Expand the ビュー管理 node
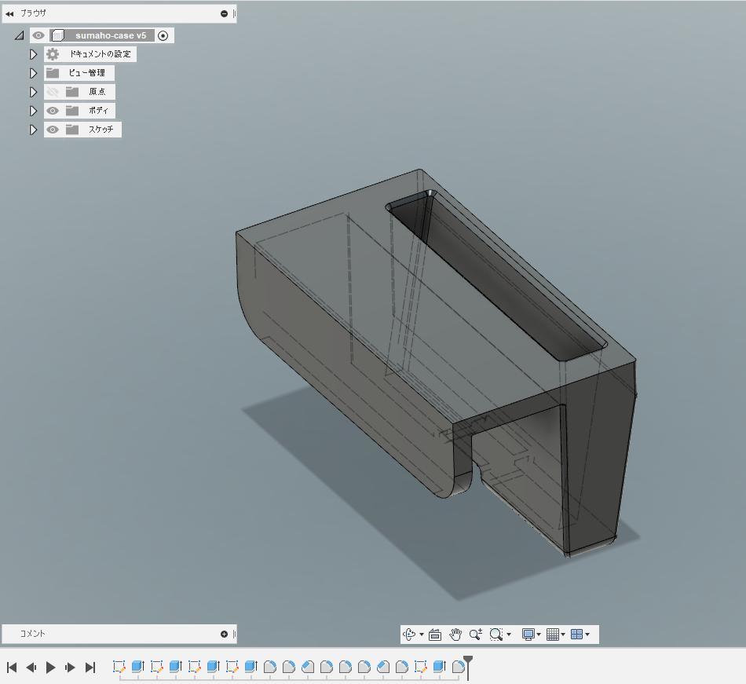The width and height of the screenshot is (746, 684). [33, 73]
